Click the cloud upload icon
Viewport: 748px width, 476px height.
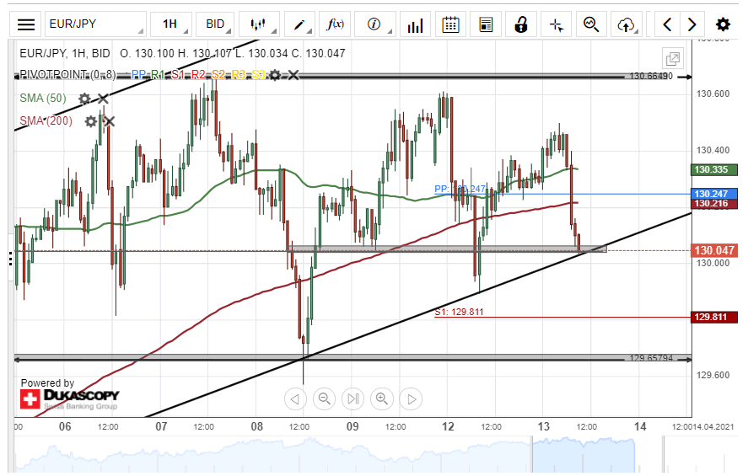pos(626,24)
